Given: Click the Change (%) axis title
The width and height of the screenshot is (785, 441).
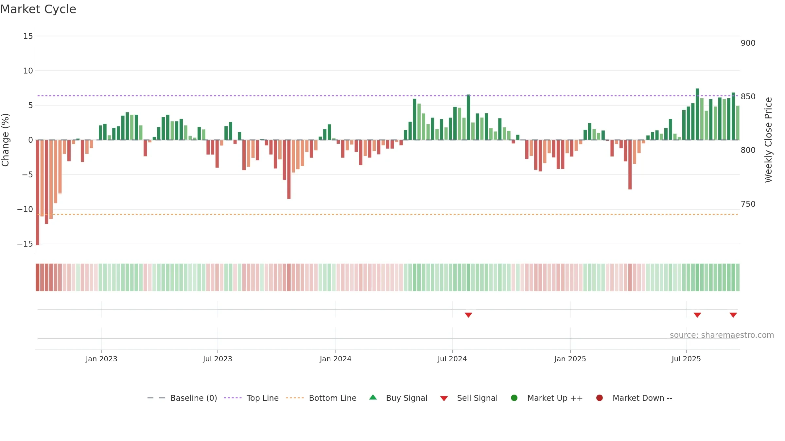Looking at the screenshot, I should 5,140.
